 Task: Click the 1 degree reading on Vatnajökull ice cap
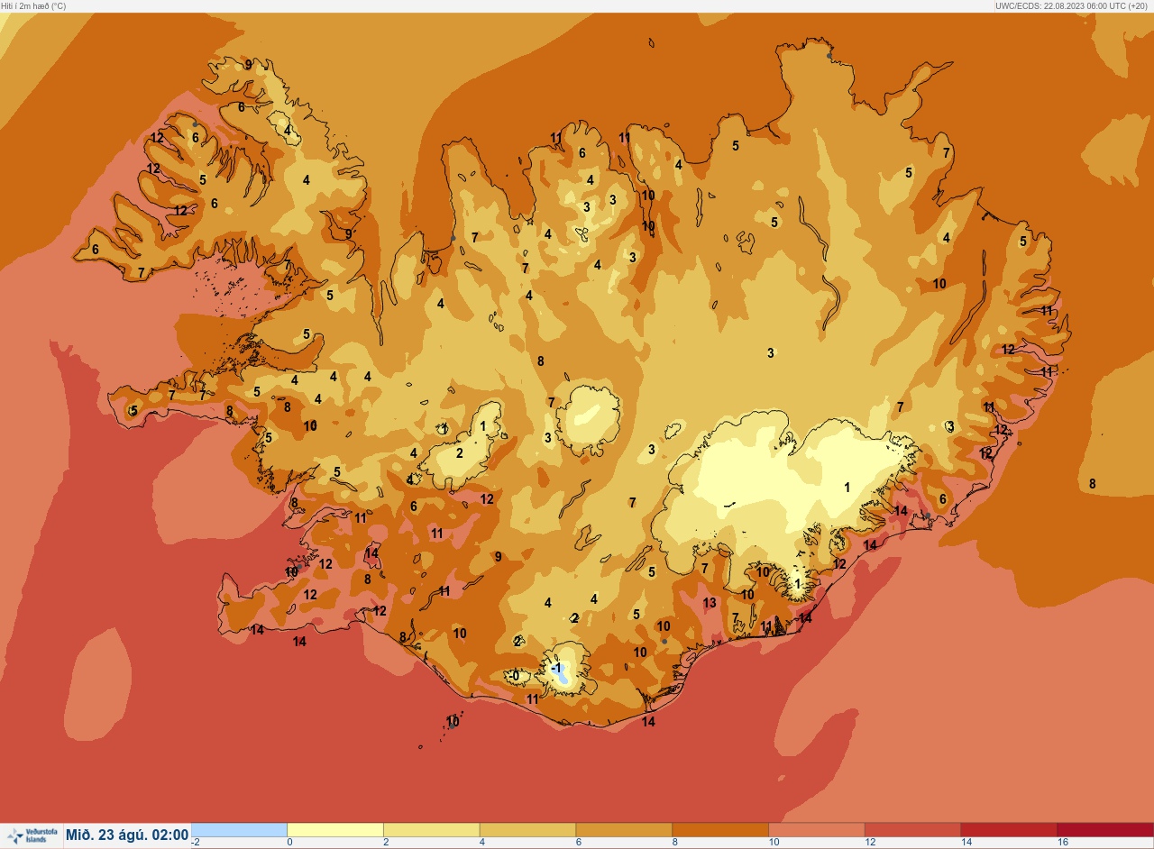point(847,488)
